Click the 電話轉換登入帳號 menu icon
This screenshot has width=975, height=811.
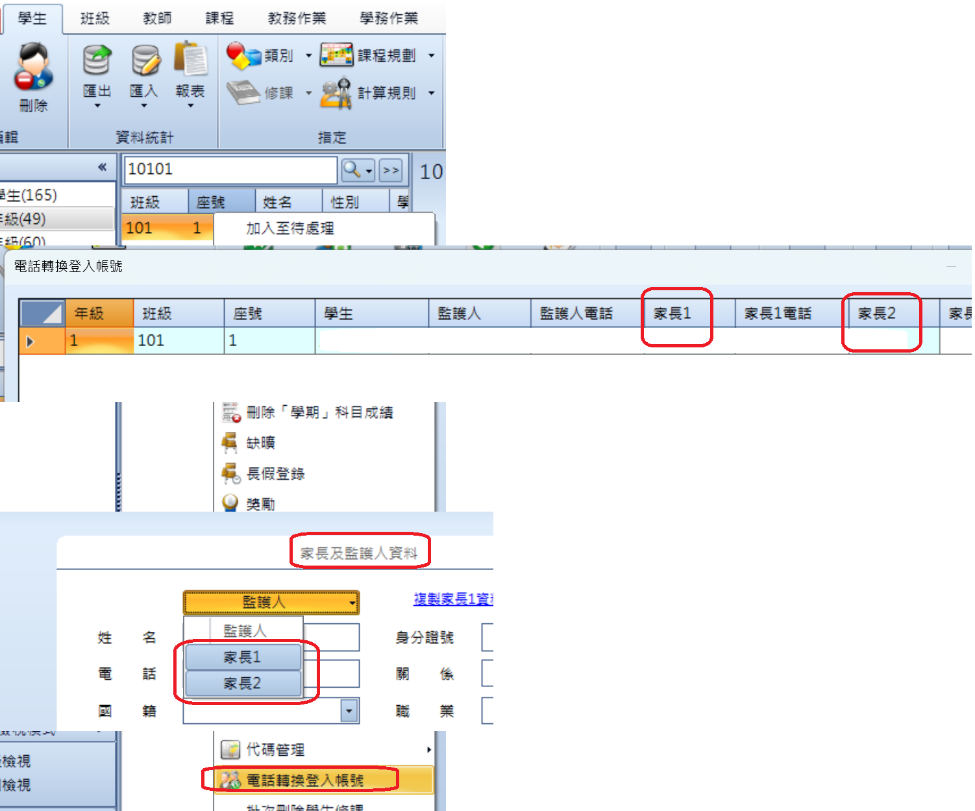pyautogui.click(x=230, y=779)
